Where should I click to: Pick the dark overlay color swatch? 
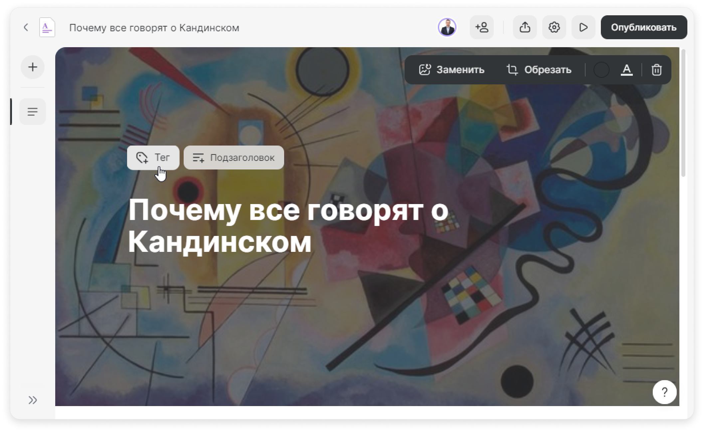[601, 70]
